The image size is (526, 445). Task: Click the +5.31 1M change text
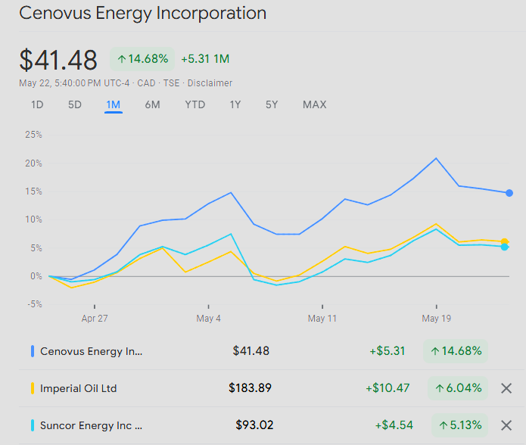[x=205, y=59]
